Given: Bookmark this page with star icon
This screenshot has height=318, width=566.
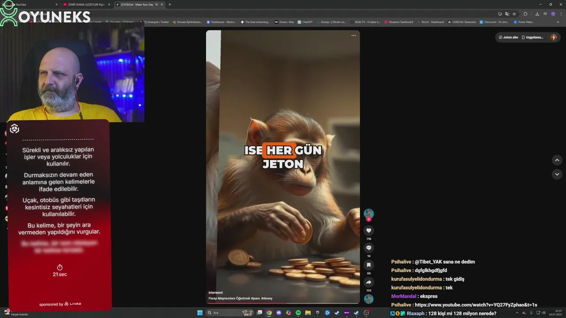Looking at the screenshot, I should coord(514,14).
